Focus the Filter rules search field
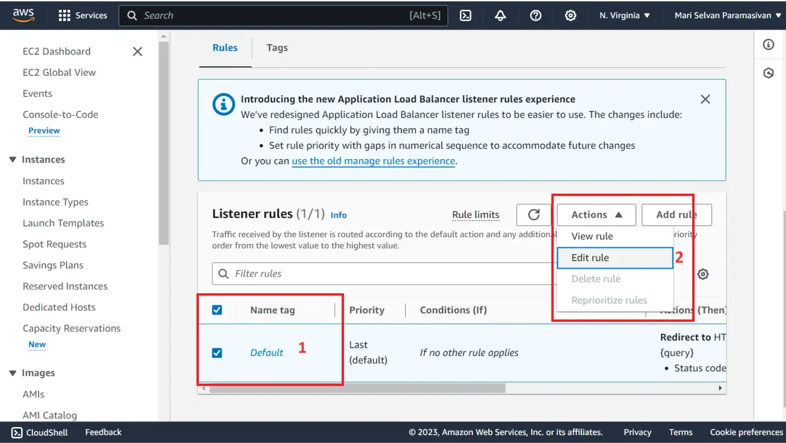 click(383, 274)
